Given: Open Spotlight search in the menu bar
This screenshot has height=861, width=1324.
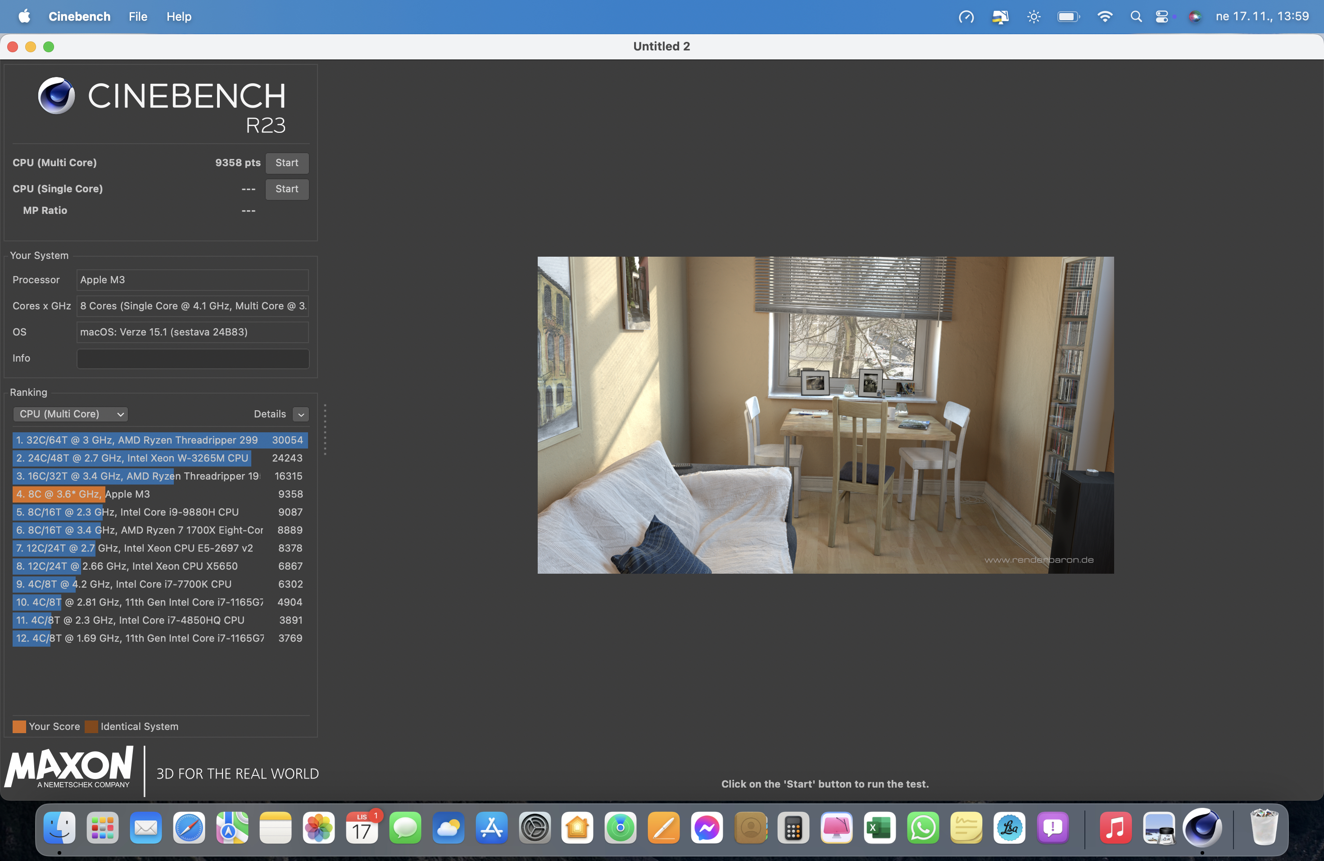Looking at the screenshot, I should [1136, 17].
